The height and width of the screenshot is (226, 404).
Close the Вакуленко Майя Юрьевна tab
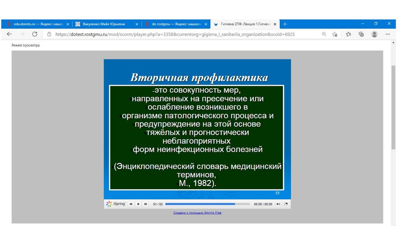coord(137,24)
